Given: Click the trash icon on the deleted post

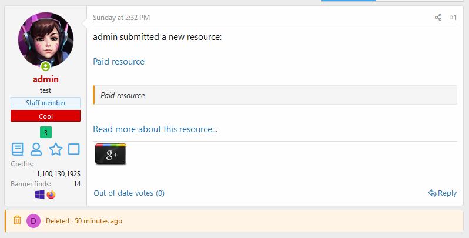Looking at the screenshot, I should [x=18, y=221].
